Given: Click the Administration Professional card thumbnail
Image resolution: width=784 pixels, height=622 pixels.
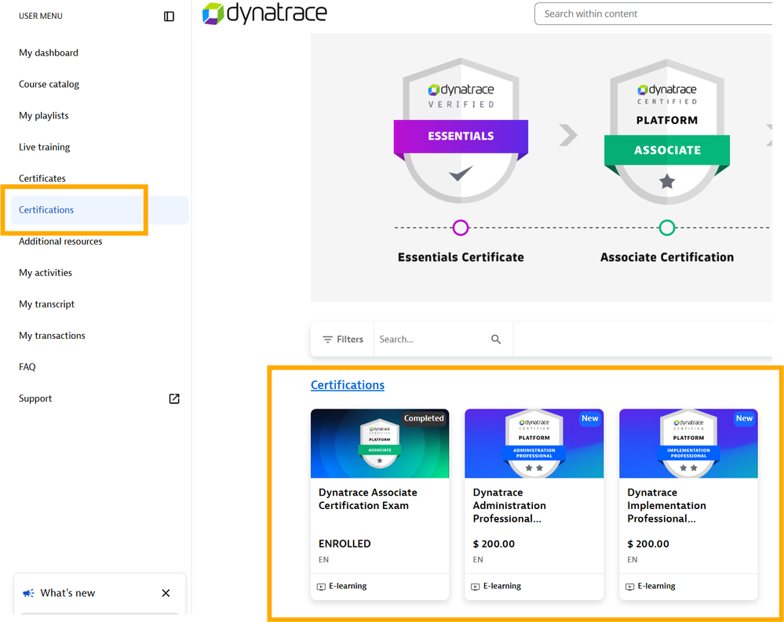Looking at the screenshot, I should (534, 444).
